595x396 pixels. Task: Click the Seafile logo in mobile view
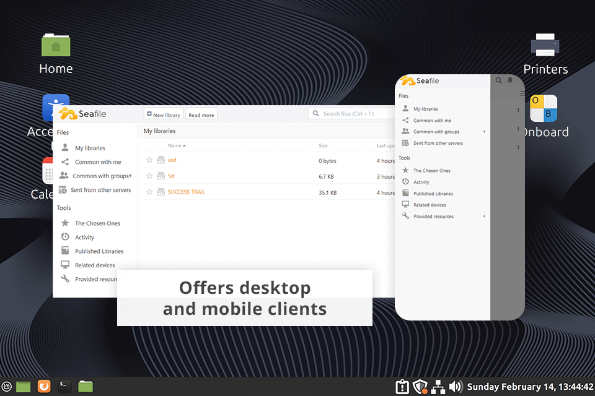point(420,80)
